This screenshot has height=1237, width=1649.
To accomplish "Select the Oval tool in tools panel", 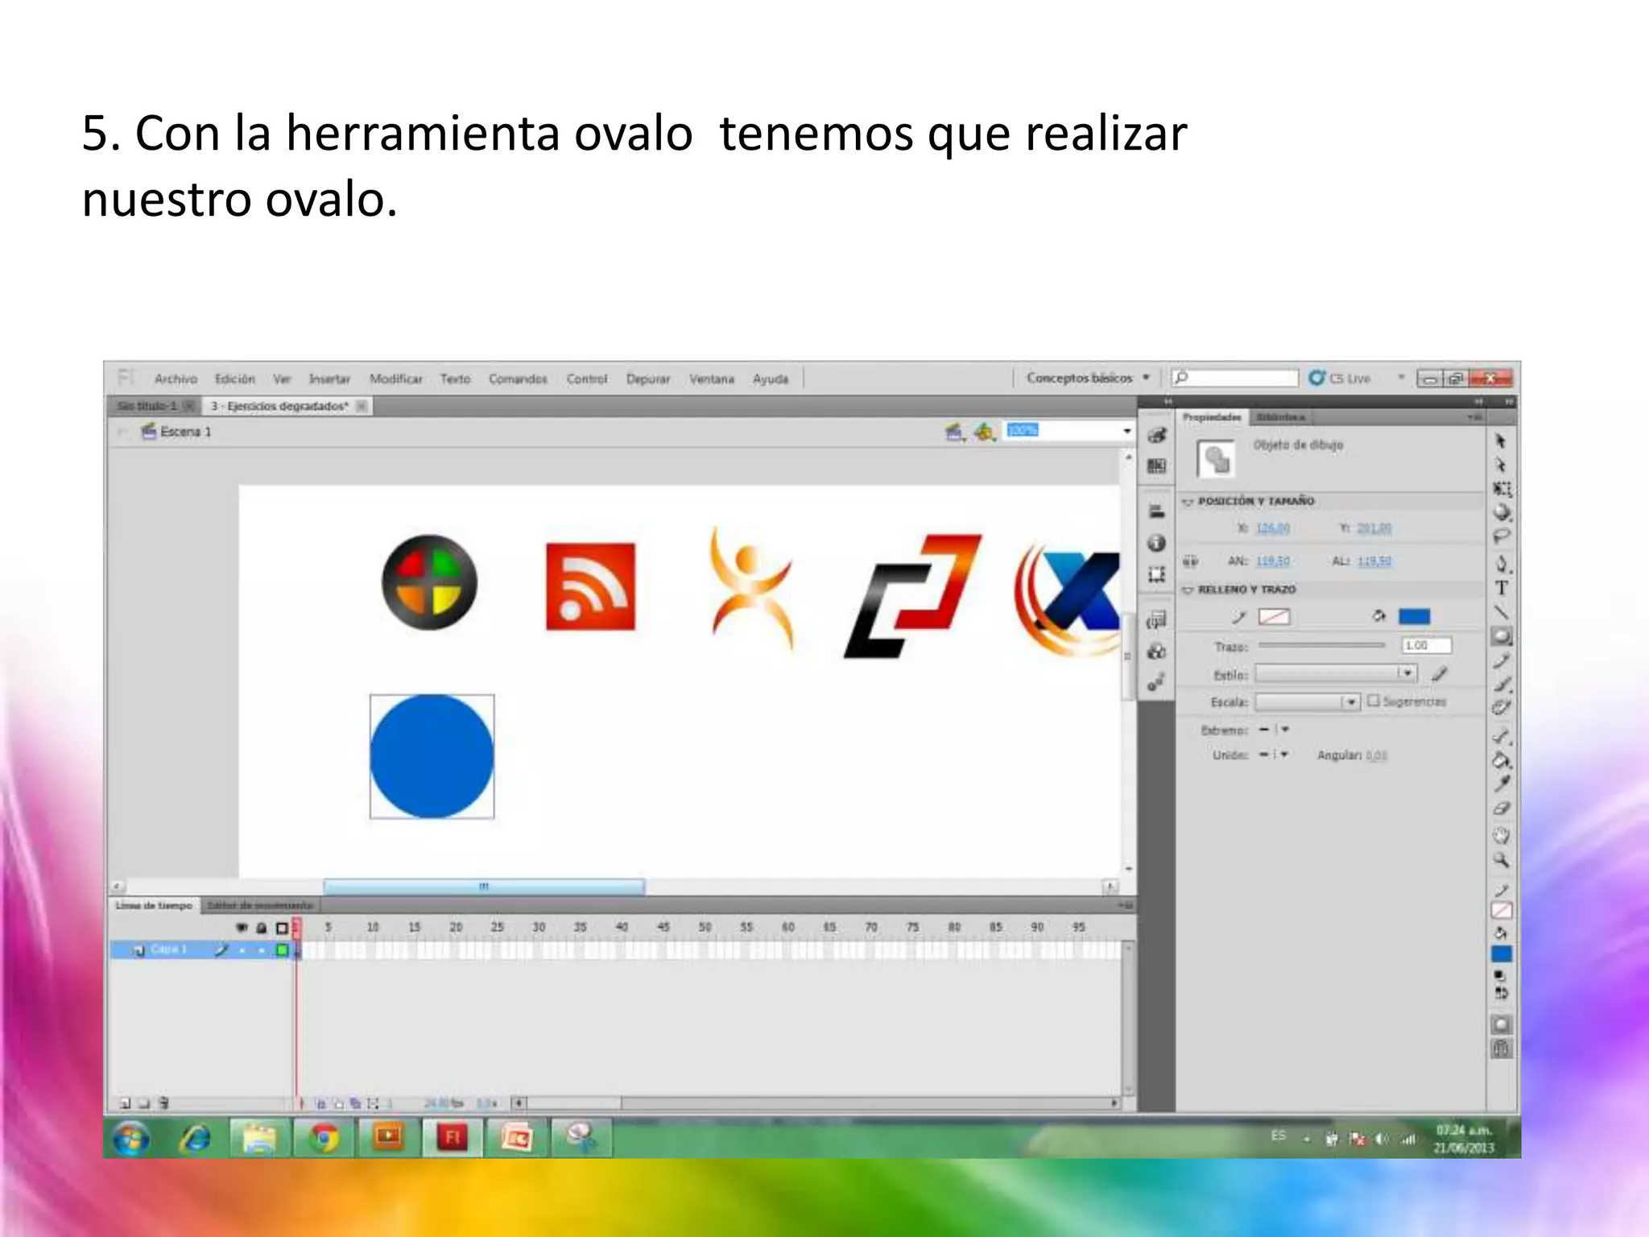I will [1502, 636].
